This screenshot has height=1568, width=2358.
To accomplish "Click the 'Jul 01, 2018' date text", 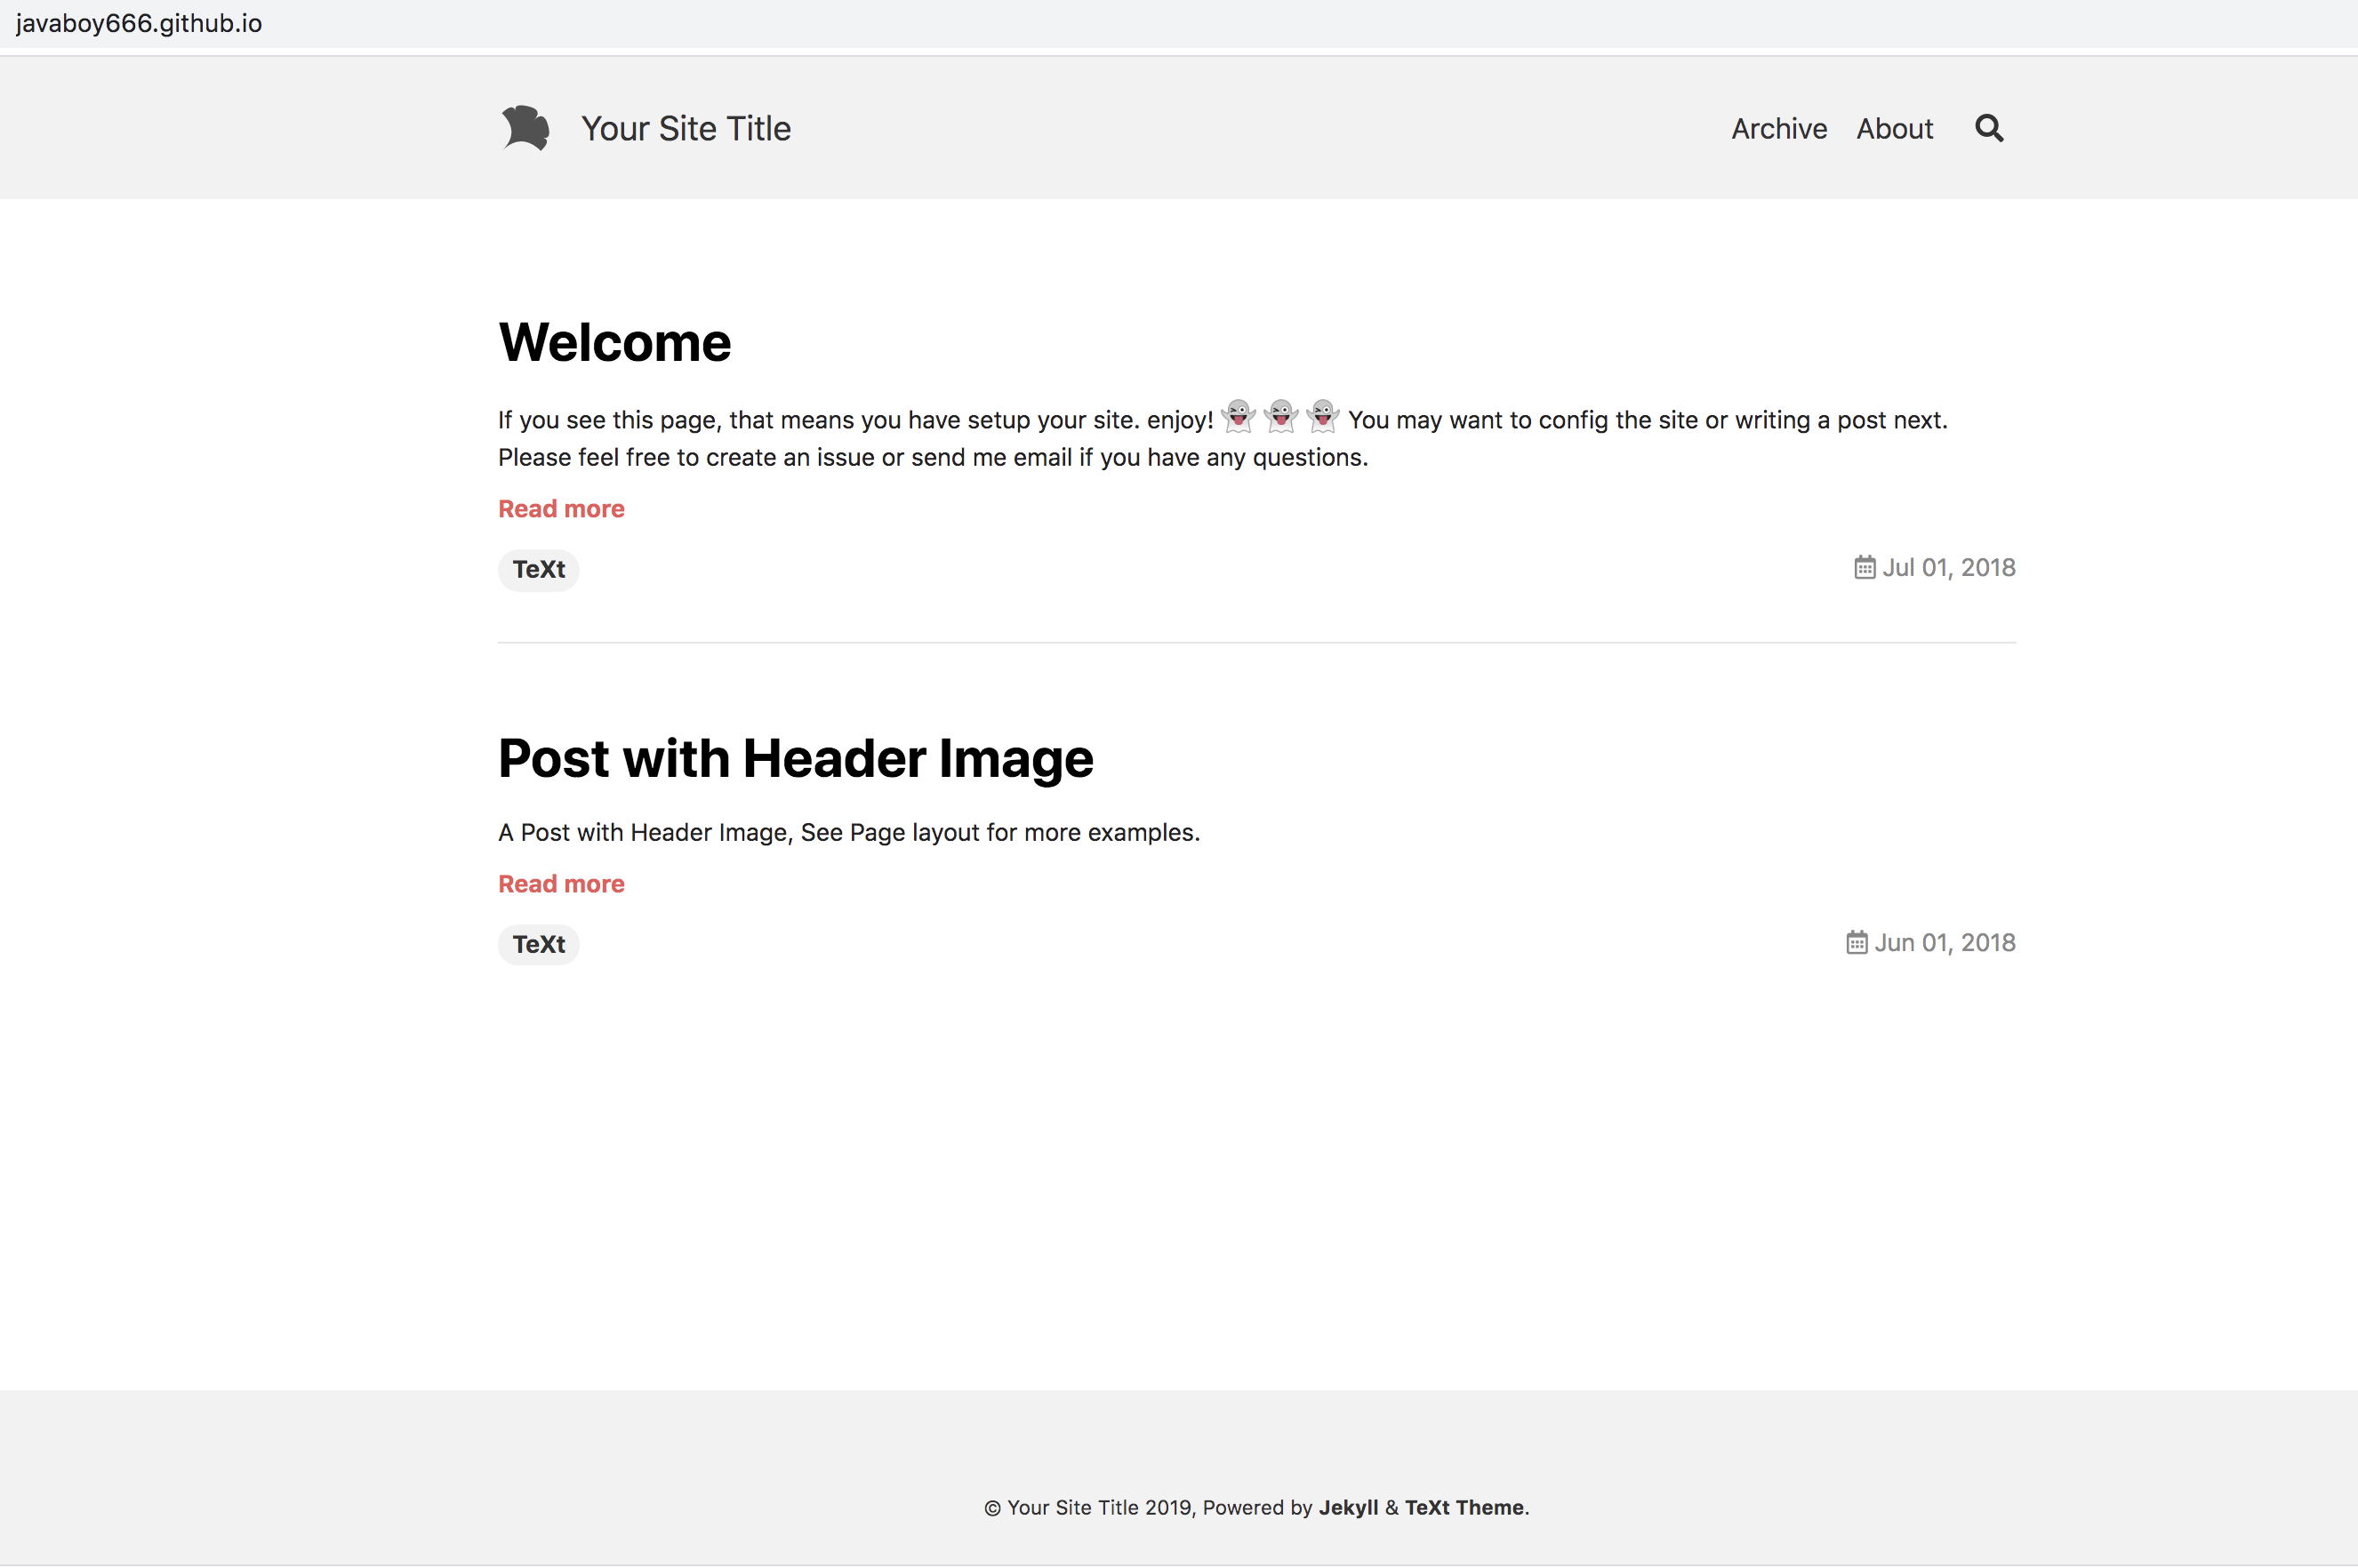I will point(1949,568).
